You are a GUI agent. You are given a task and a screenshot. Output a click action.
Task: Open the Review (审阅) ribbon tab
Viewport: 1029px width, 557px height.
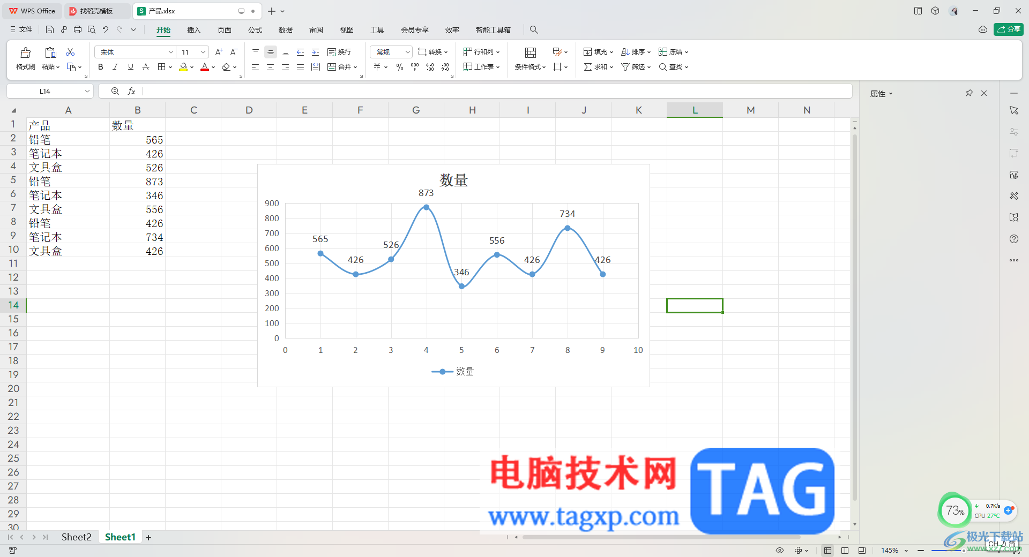pos(316,30)
